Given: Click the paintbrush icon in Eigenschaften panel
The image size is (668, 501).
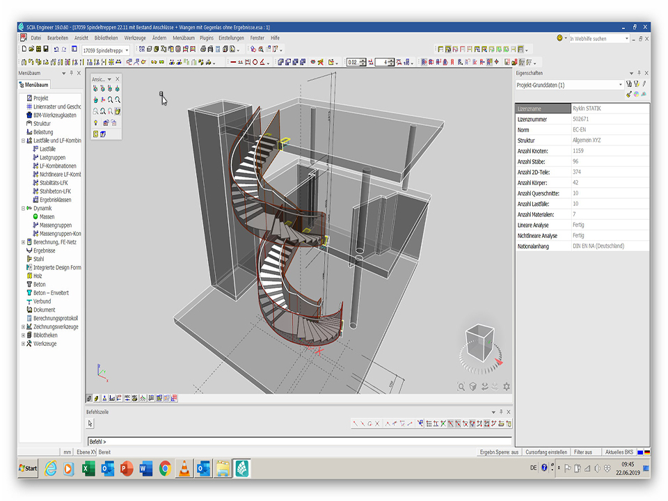Looking at the screenshot, I should pyautogui.click(x=628, y=94).
